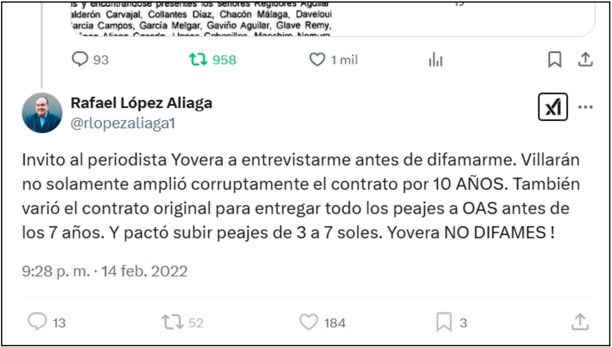Like the tweet with 184 likes
Image resolution: width=612 pixels, height=347 pixels.
pyautogui.click(x=322, y=322)
